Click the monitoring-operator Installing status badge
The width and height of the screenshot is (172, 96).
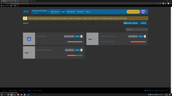77,50
